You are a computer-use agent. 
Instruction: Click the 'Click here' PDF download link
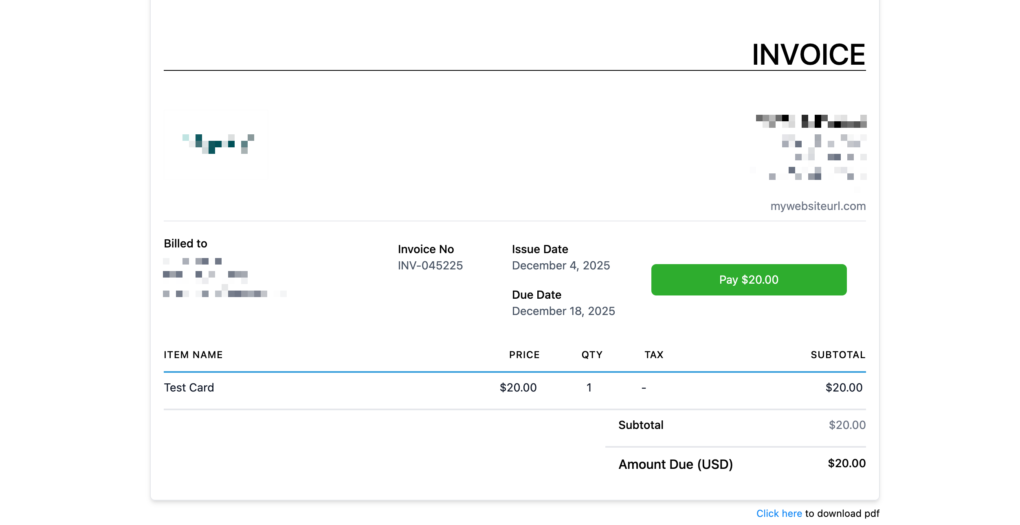[778, 514]
